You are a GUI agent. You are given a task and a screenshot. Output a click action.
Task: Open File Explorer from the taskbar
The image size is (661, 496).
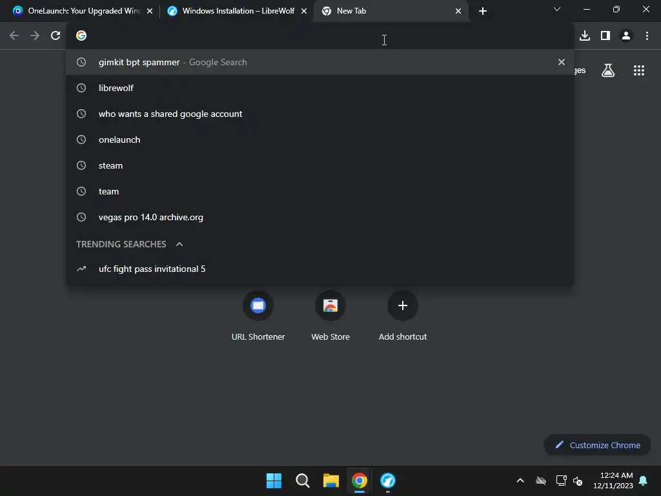pos(331,480)
